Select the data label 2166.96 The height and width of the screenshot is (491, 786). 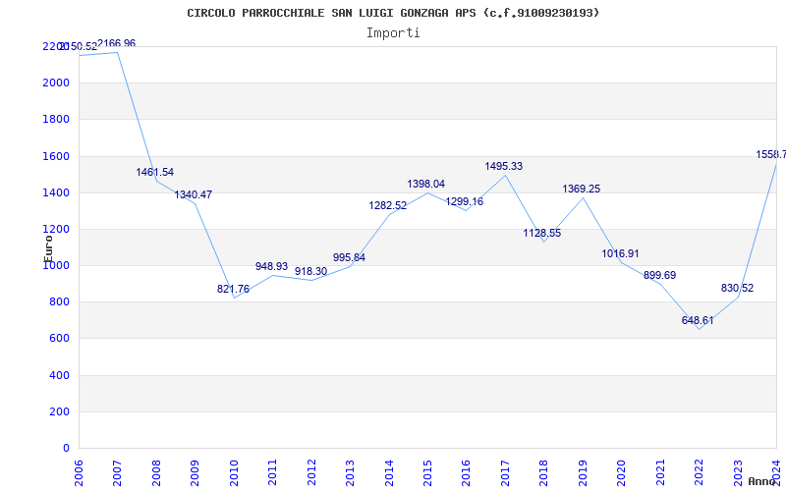tap(116, 43)
